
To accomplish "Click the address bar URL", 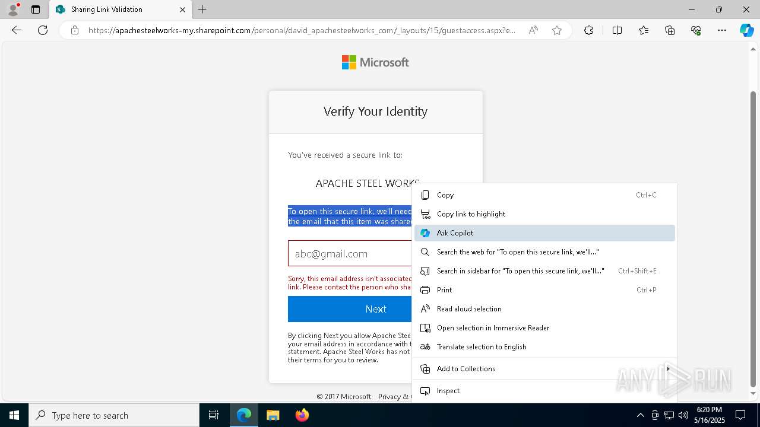I will click(302, 30).
